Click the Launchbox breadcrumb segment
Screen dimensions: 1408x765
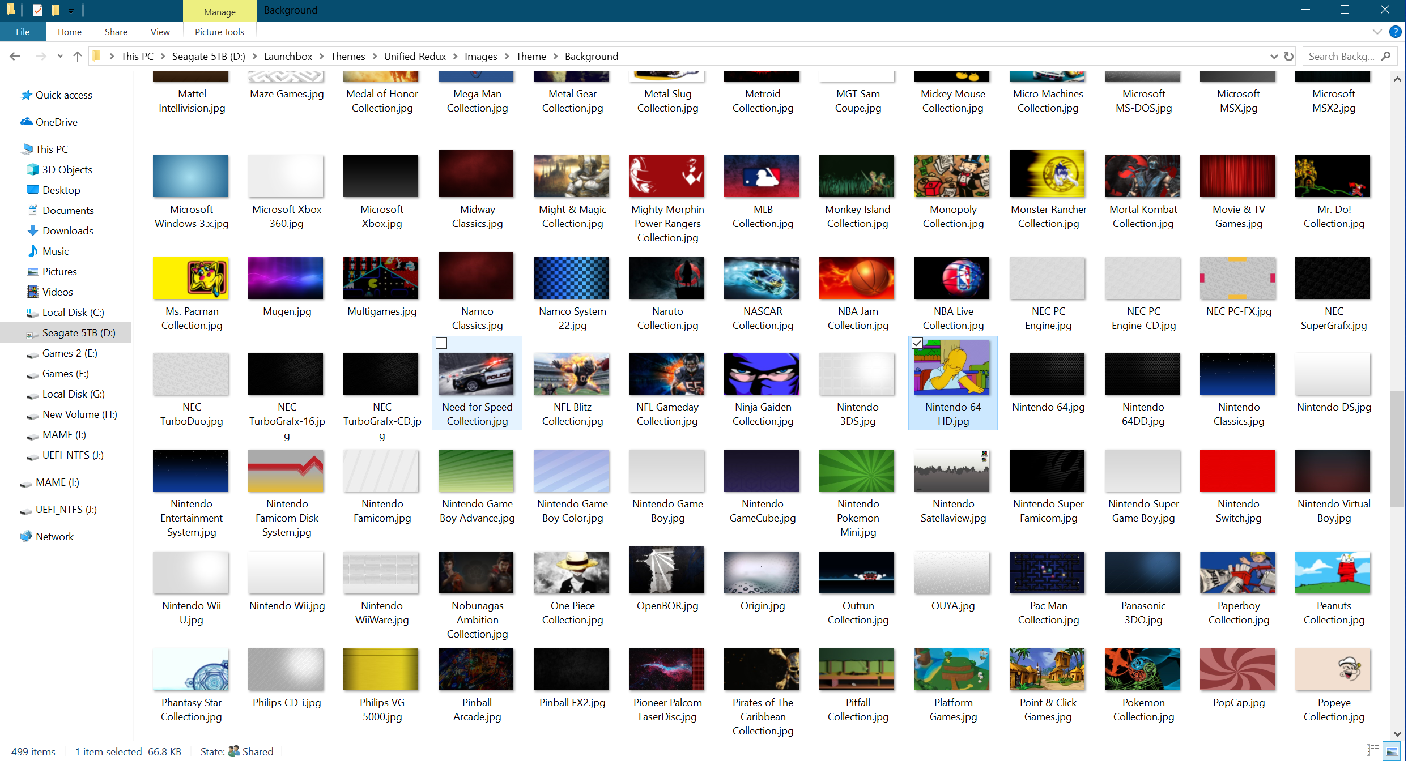coord(288,56)
